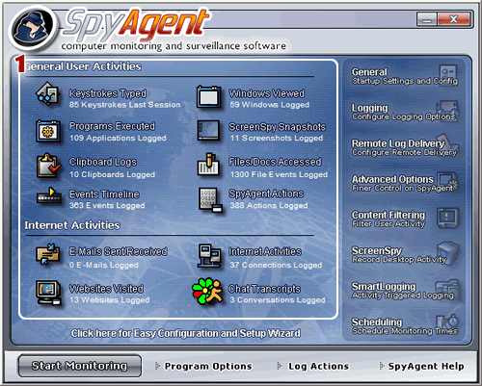The image size is (482, 386).
Task: Open the Websites Visited monitor icon
Action: click(x=48, y=293)
